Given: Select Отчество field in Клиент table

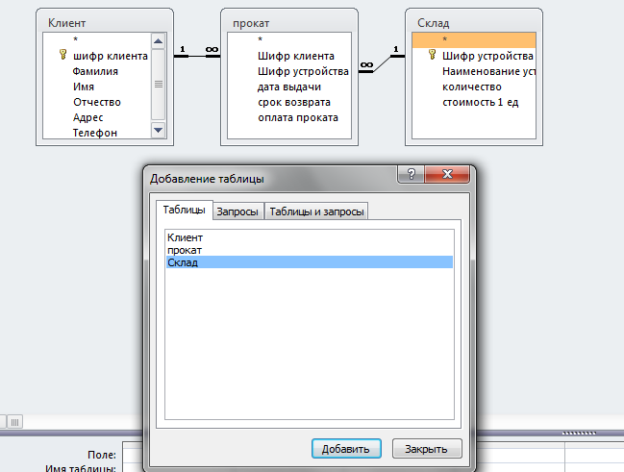Looking at the screenshot, I should point(97,102).
